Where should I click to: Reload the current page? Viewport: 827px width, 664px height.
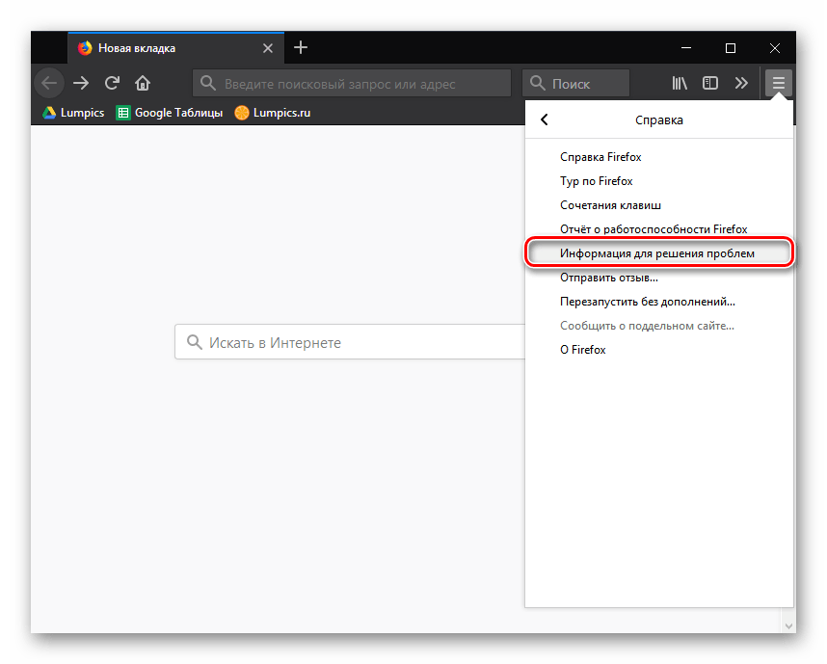click(x=112, y=83)
